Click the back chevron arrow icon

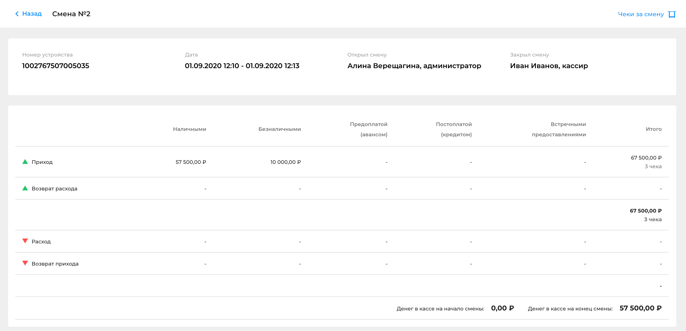coord(17,14)
